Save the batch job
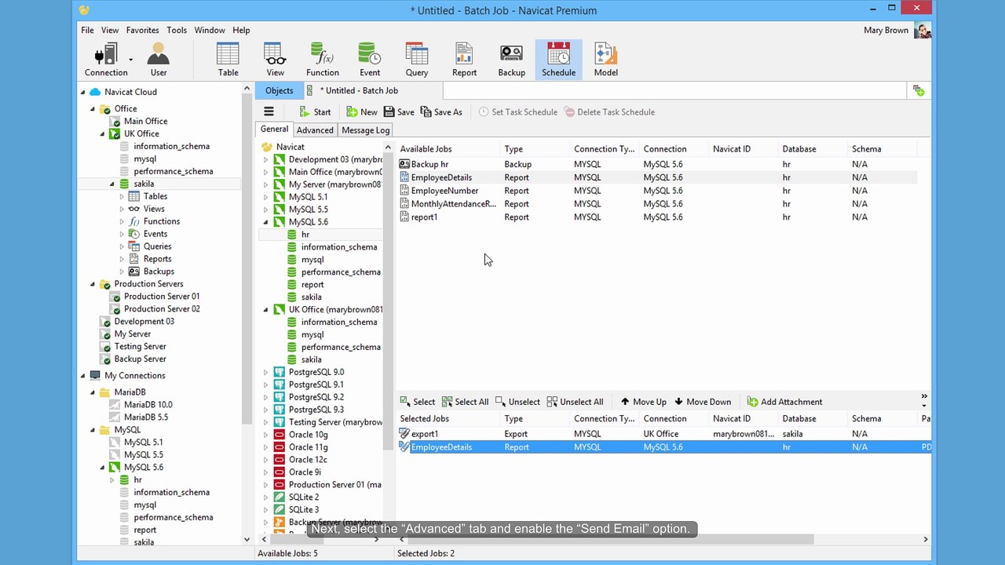 pos(399,112)
